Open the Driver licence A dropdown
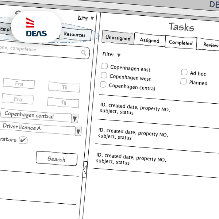The image size is (219, 219). 78,131
